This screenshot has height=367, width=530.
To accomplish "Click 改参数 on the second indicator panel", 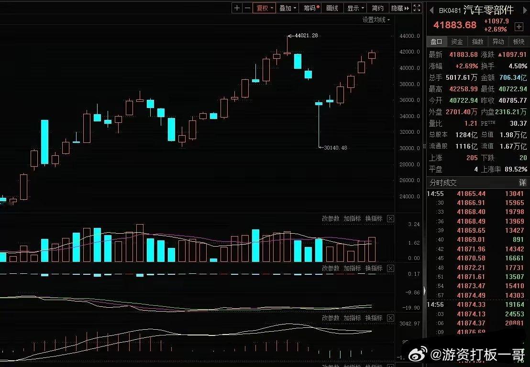I will click(x=330, y=268).
